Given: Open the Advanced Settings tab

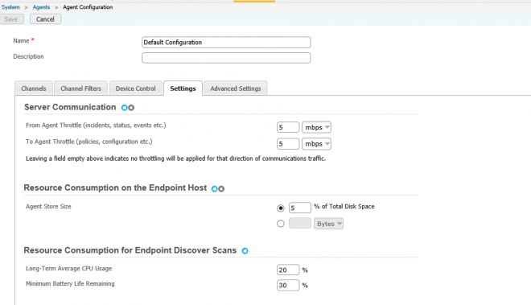Looking at the screenshot, I should [236, 89].
